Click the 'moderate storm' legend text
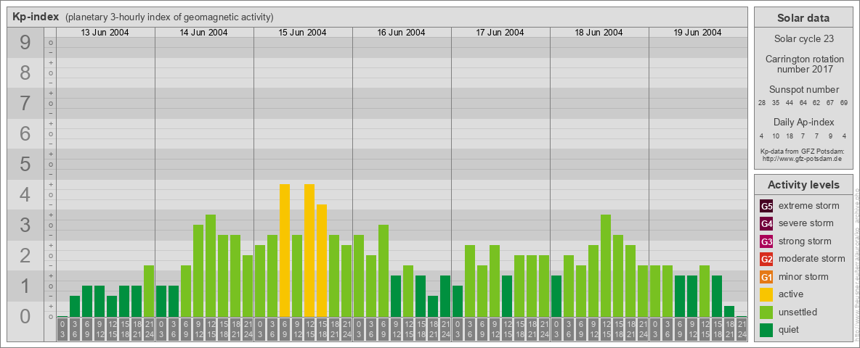The image size is (860, 348). pos(812,258)
